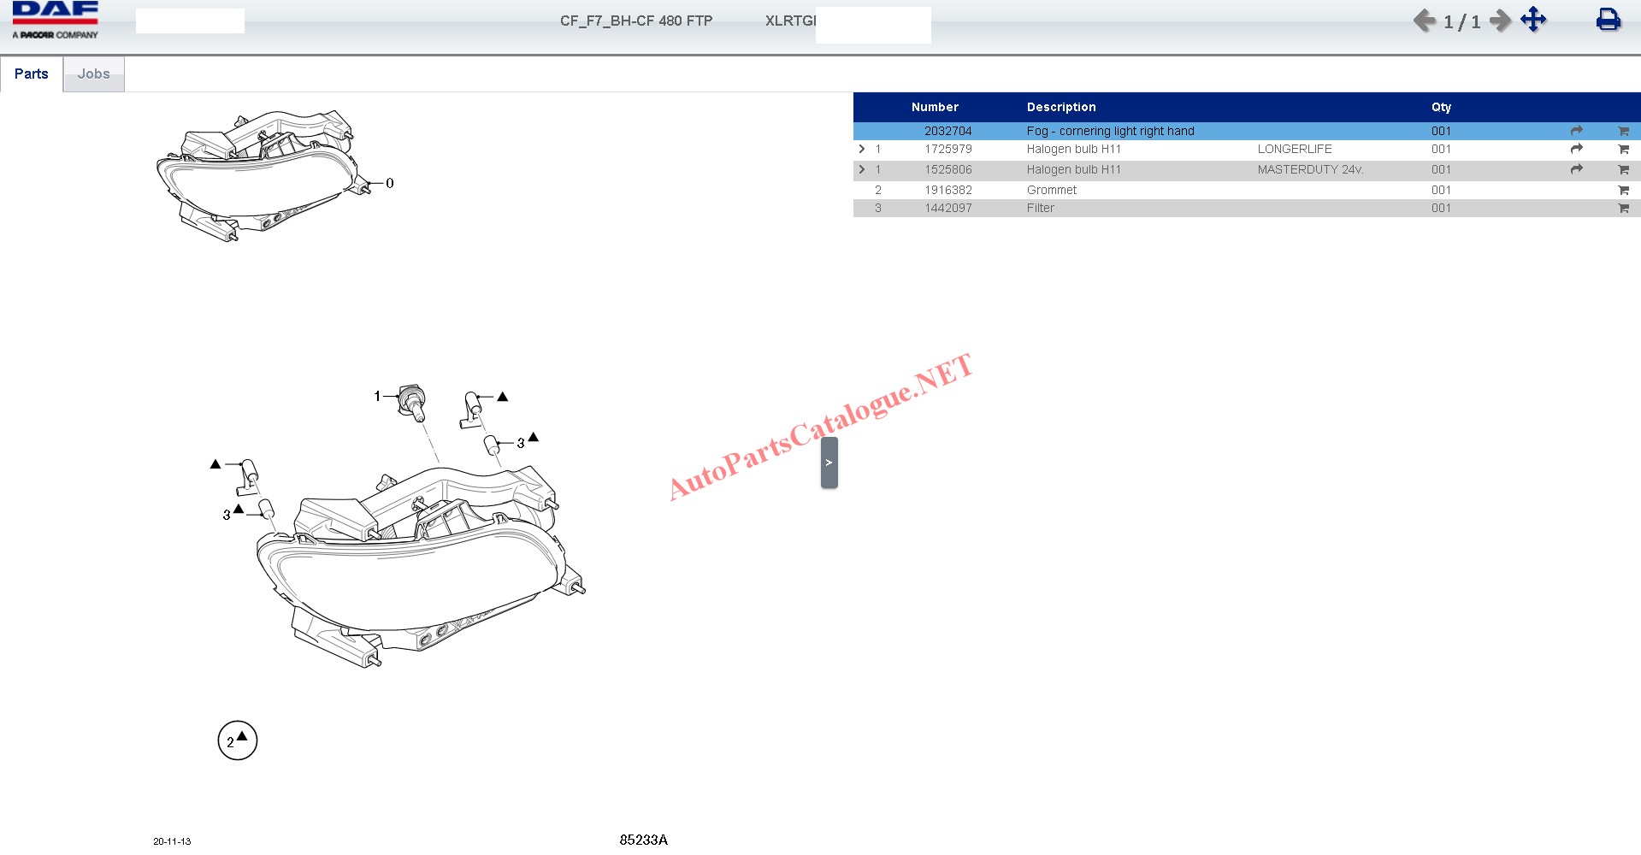This screenshot has width=1641, height=855.
Task: Click the printer icon in header
Action: pos(1608,20)
